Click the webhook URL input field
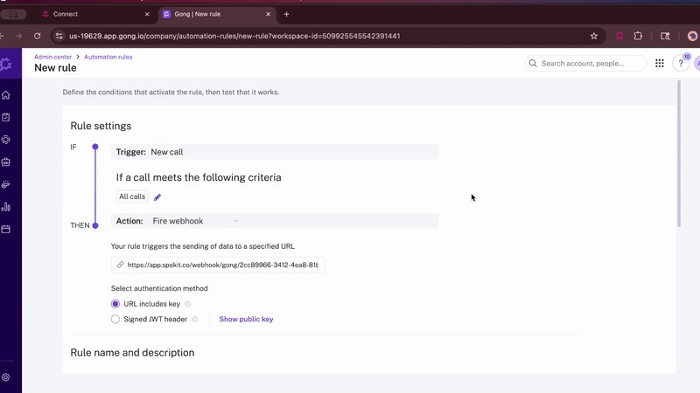 pyautogui.click(x=219, y=265)
